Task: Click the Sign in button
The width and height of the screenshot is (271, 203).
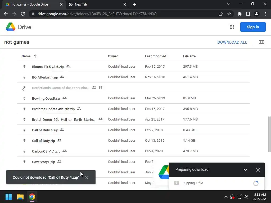Action: pos(253,27)
